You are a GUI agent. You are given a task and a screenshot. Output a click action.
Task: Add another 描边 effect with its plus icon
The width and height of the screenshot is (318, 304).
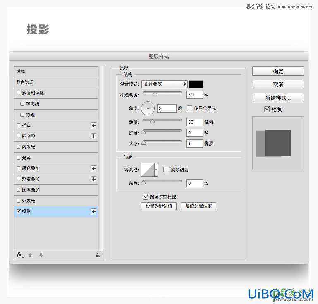point(94,125)
